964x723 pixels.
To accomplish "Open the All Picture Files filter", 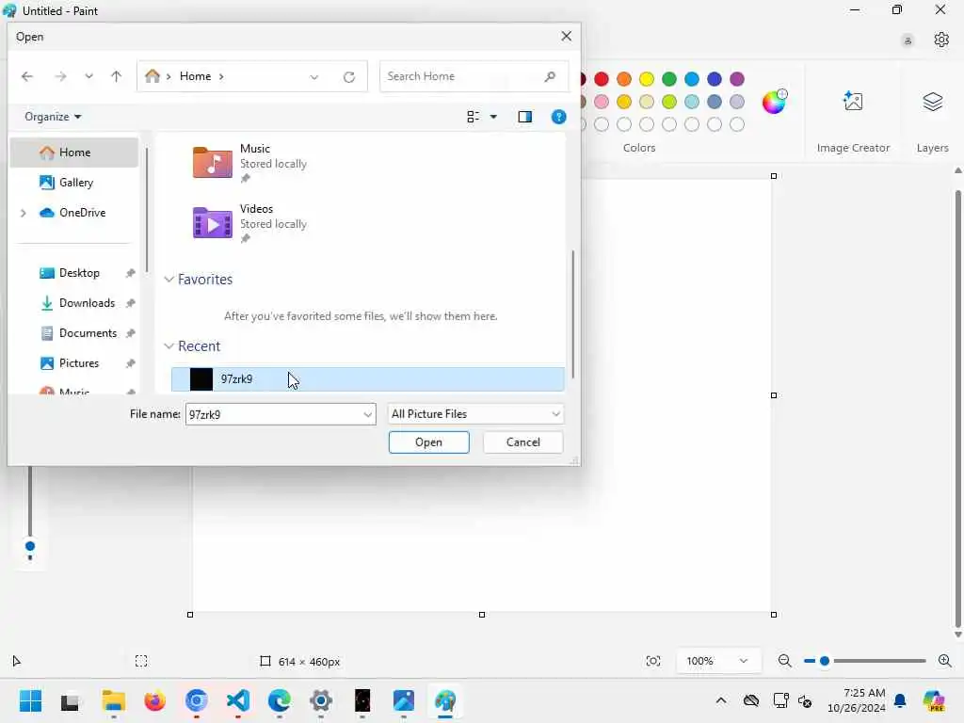I will point(475,414).
